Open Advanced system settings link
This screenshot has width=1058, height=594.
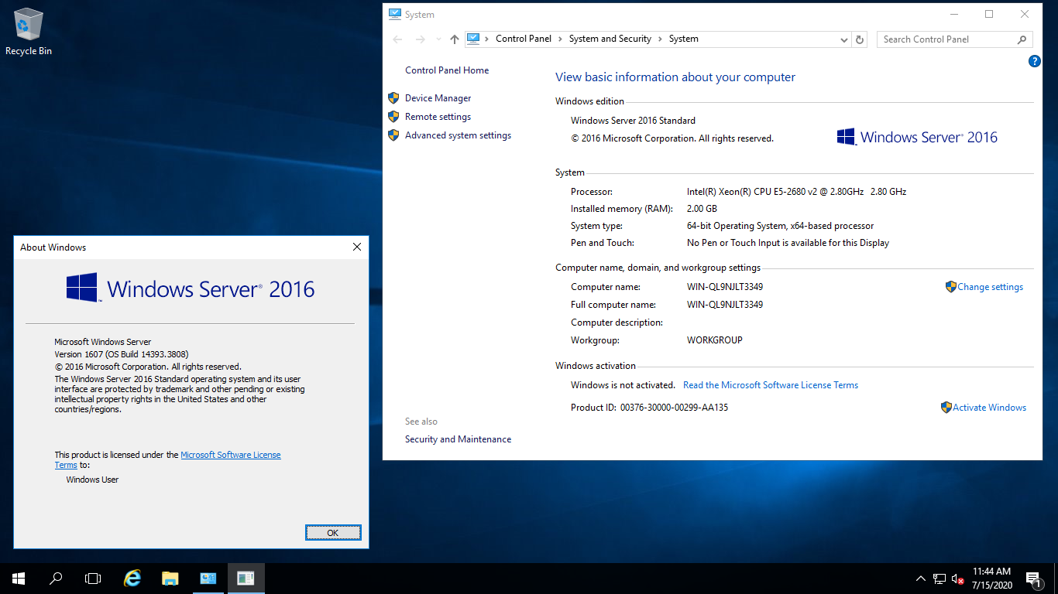(458, 135)
